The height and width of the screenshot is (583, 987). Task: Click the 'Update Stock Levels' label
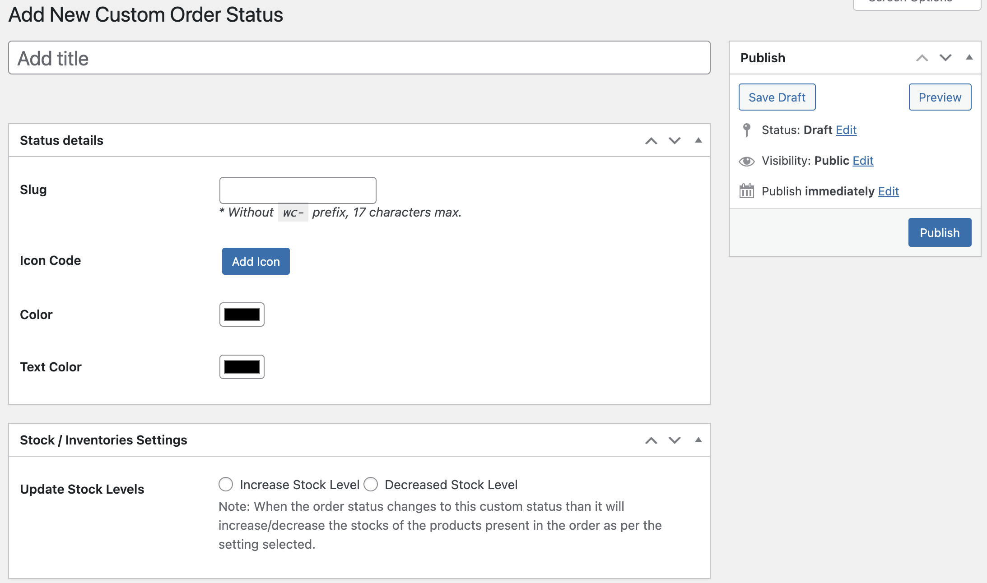[x=82, y=489]
